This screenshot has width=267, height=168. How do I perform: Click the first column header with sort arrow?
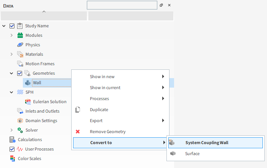point(44,16)
